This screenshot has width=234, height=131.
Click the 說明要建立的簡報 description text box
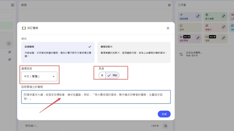pos(96,97)
